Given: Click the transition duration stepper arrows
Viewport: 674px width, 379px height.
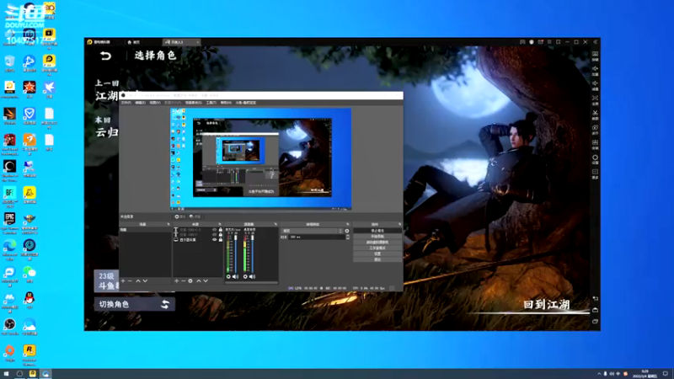Looking at the screenshot, I should (347, 237).
